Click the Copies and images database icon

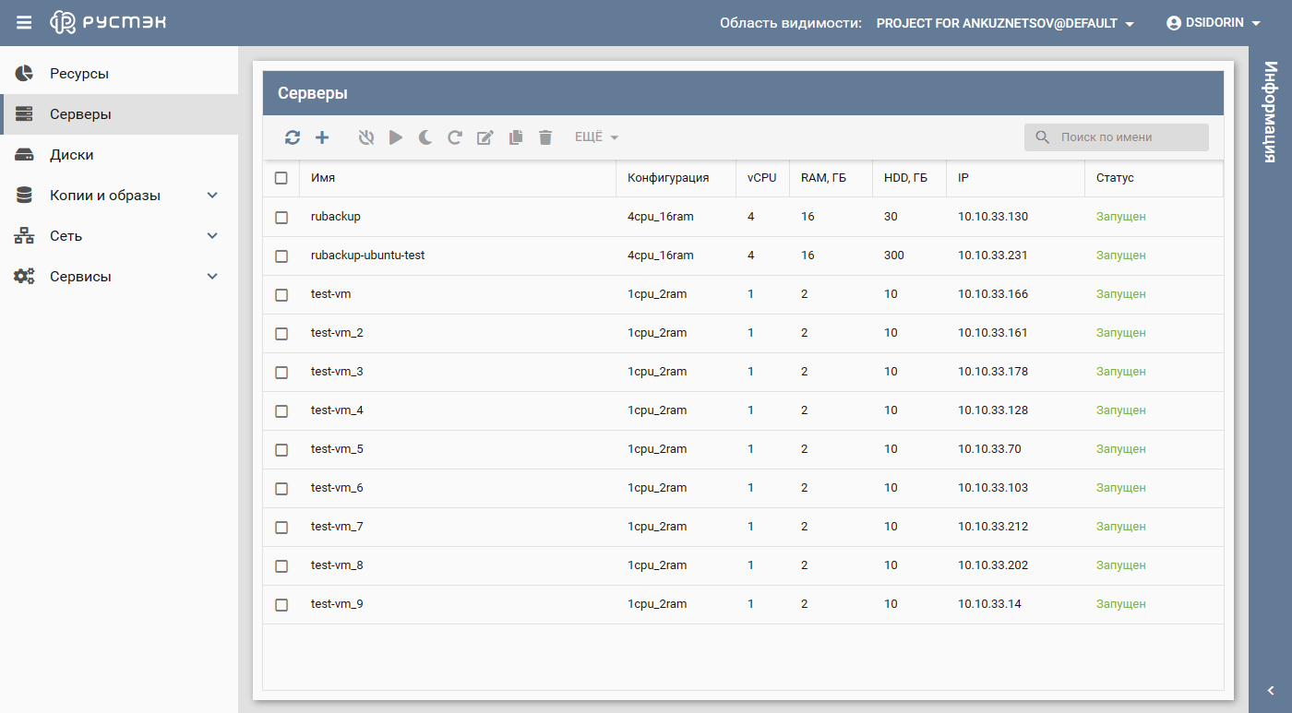coord(24,196)
